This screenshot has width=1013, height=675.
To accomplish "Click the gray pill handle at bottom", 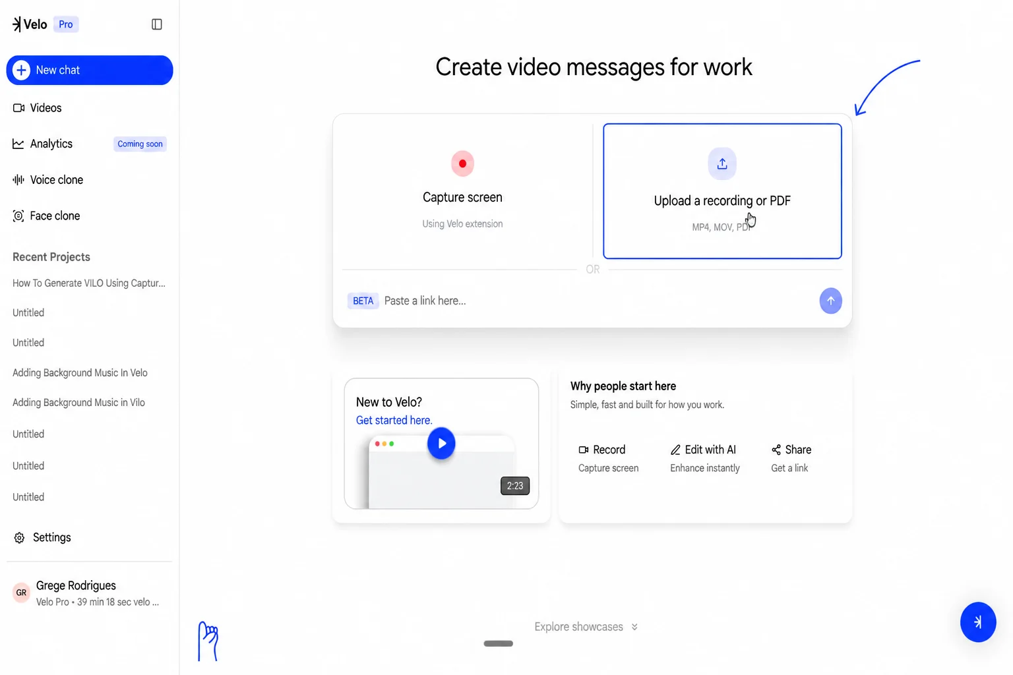I will tap(499, 643).
